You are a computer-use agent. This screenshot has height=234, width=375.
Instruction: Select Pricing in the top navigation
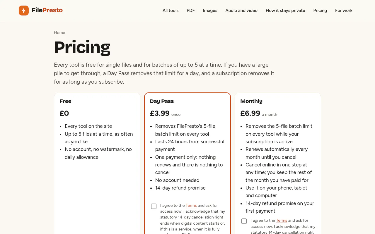[x=320, y=11]
